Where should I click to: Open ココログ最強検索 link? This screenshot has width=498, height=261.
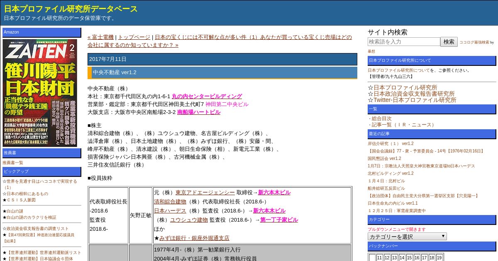pyautogui.click(x=474, y=42)
